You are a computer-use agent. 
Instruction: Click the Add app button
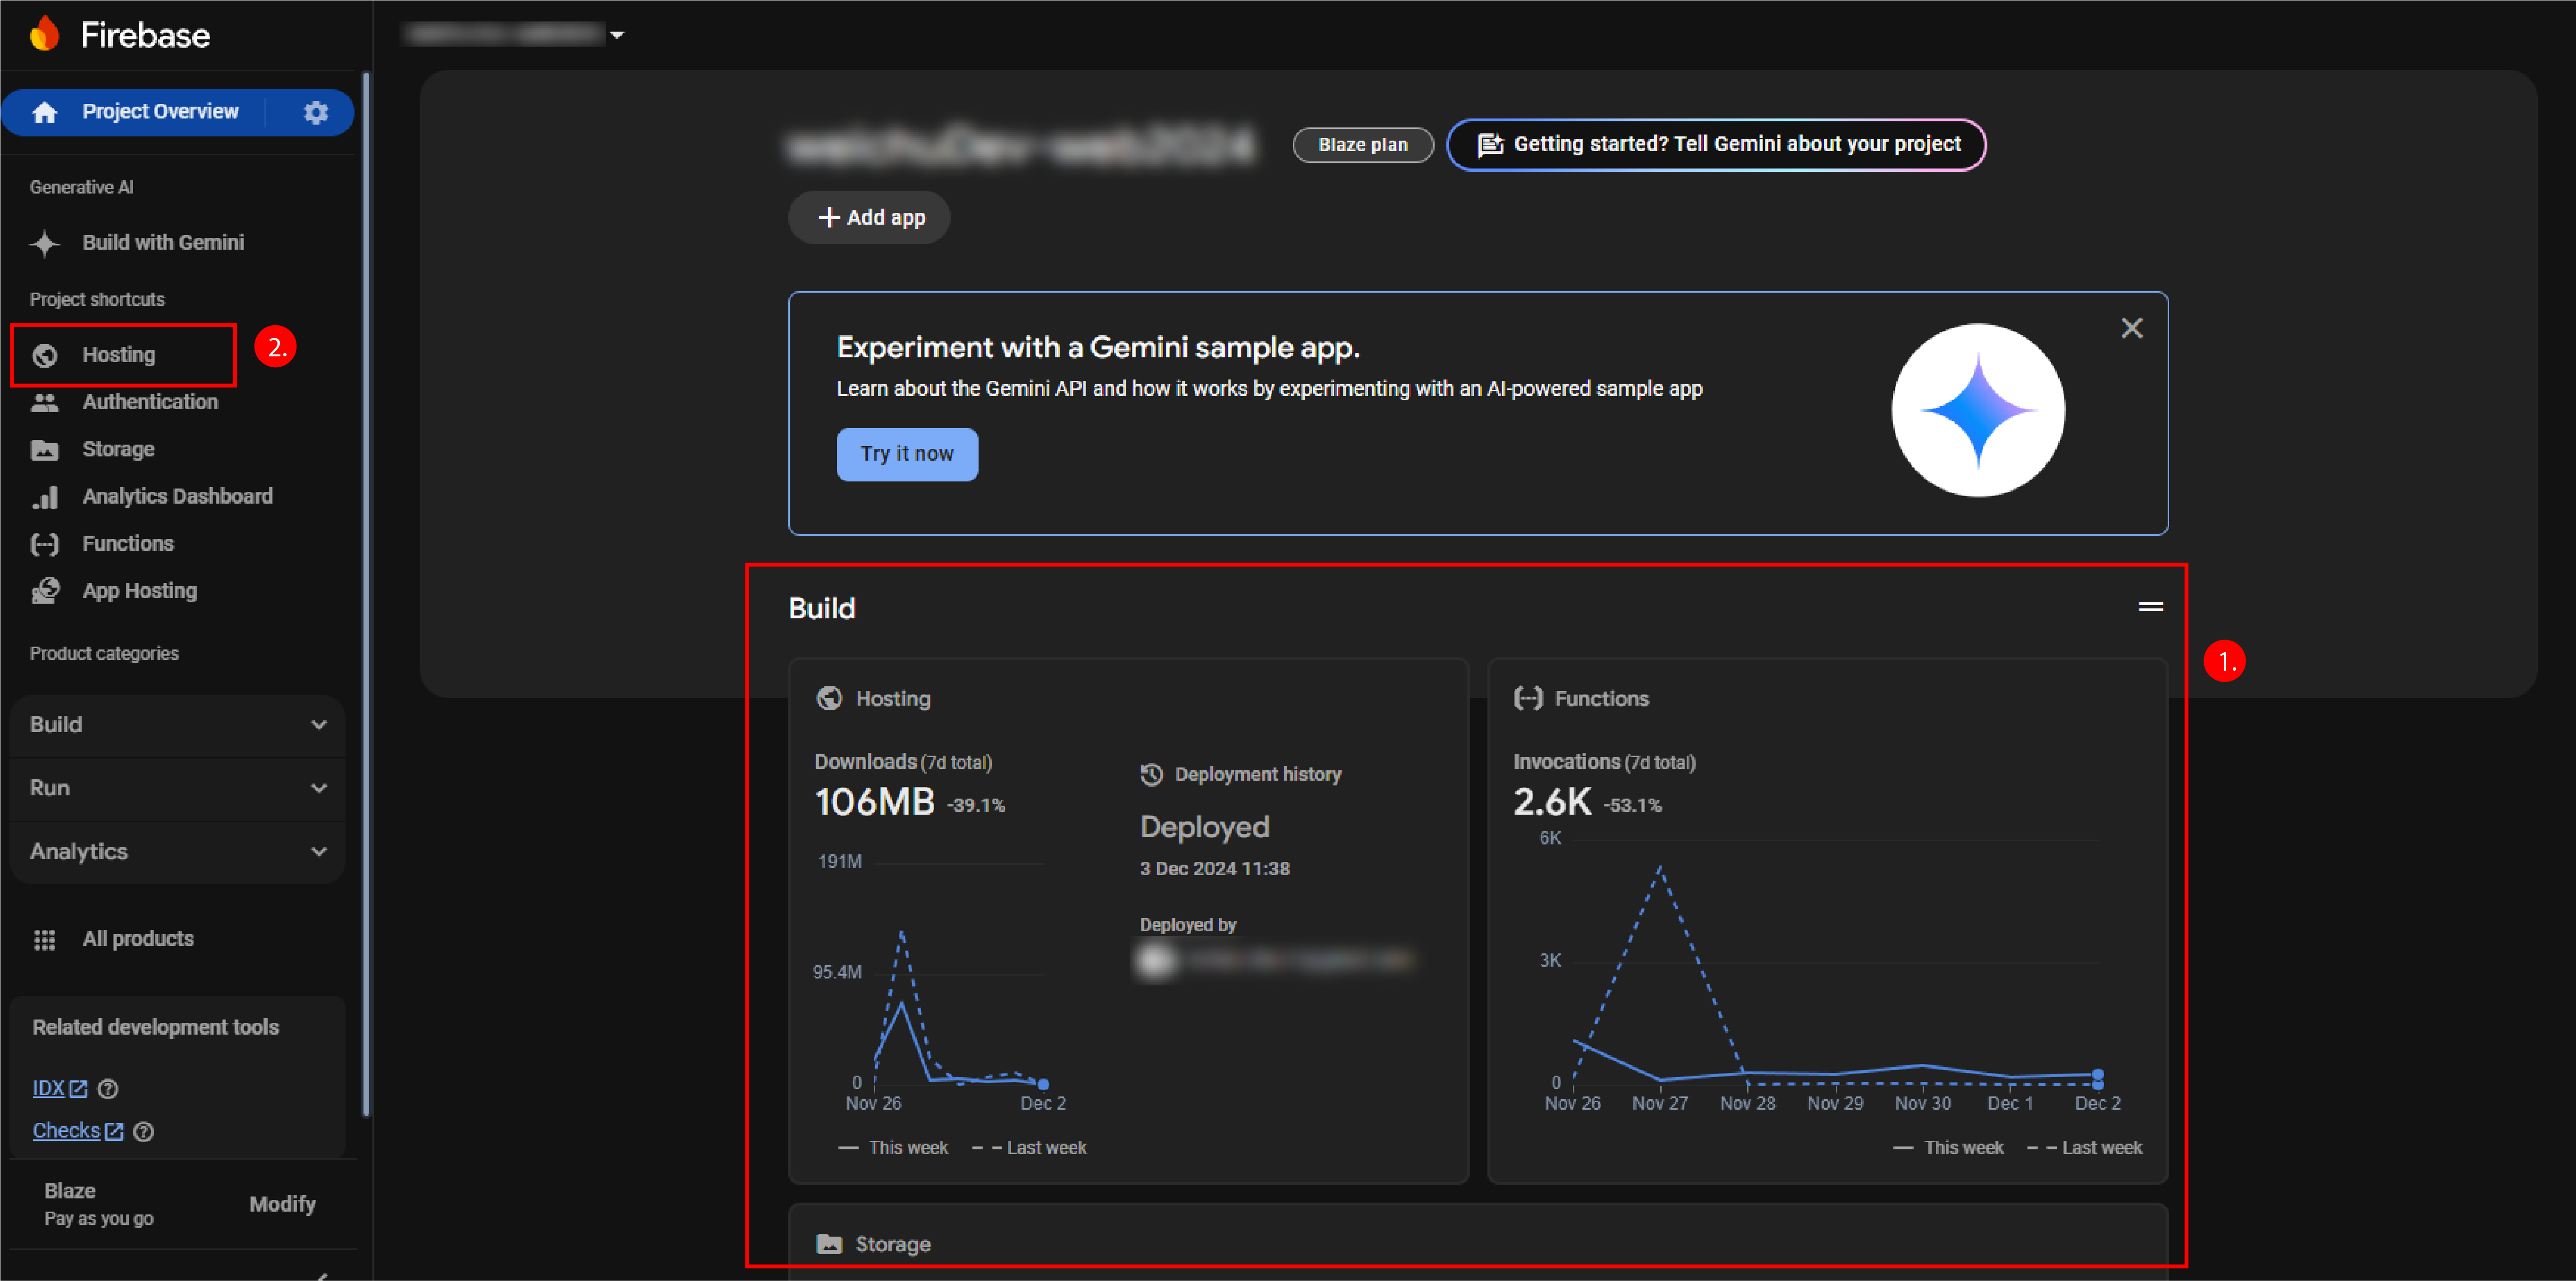click(869, 218)
